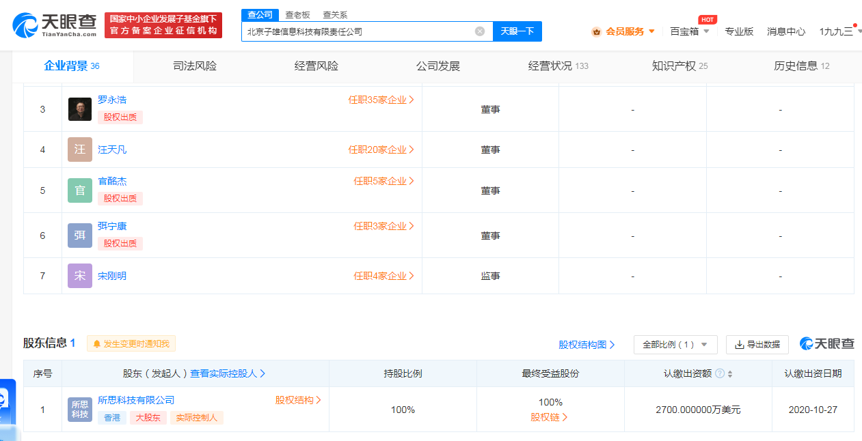This screenshot has width=862, height=441.
Task: Click the 香港 tag
Action: click(x=112, y=418)
